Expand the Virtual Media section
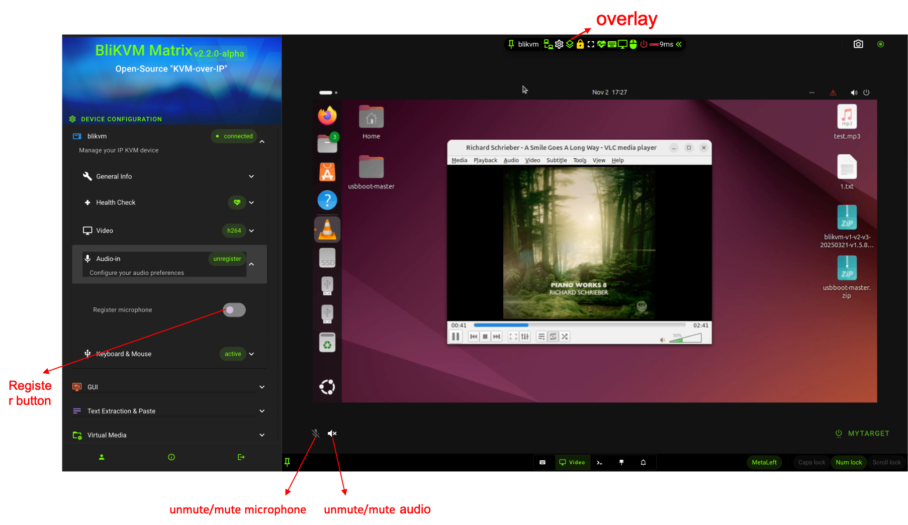This screenshot has height=525, width=908. pyautogui.click(x=262, y=435)
